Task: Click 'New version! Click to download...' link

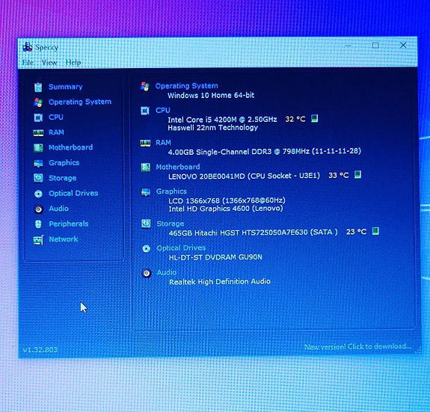Action: 357,347
